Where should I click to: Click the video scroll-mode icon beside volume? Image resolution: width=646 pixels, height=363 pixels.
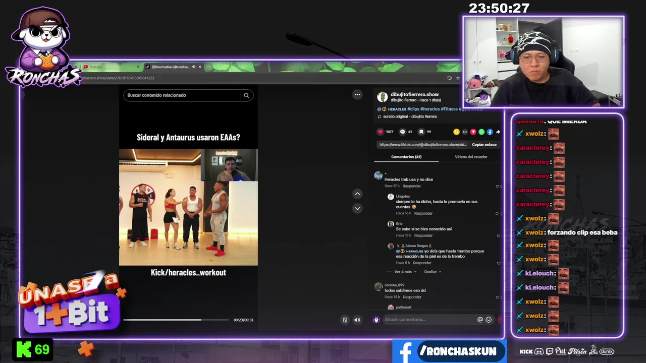[x=345, y=320]
